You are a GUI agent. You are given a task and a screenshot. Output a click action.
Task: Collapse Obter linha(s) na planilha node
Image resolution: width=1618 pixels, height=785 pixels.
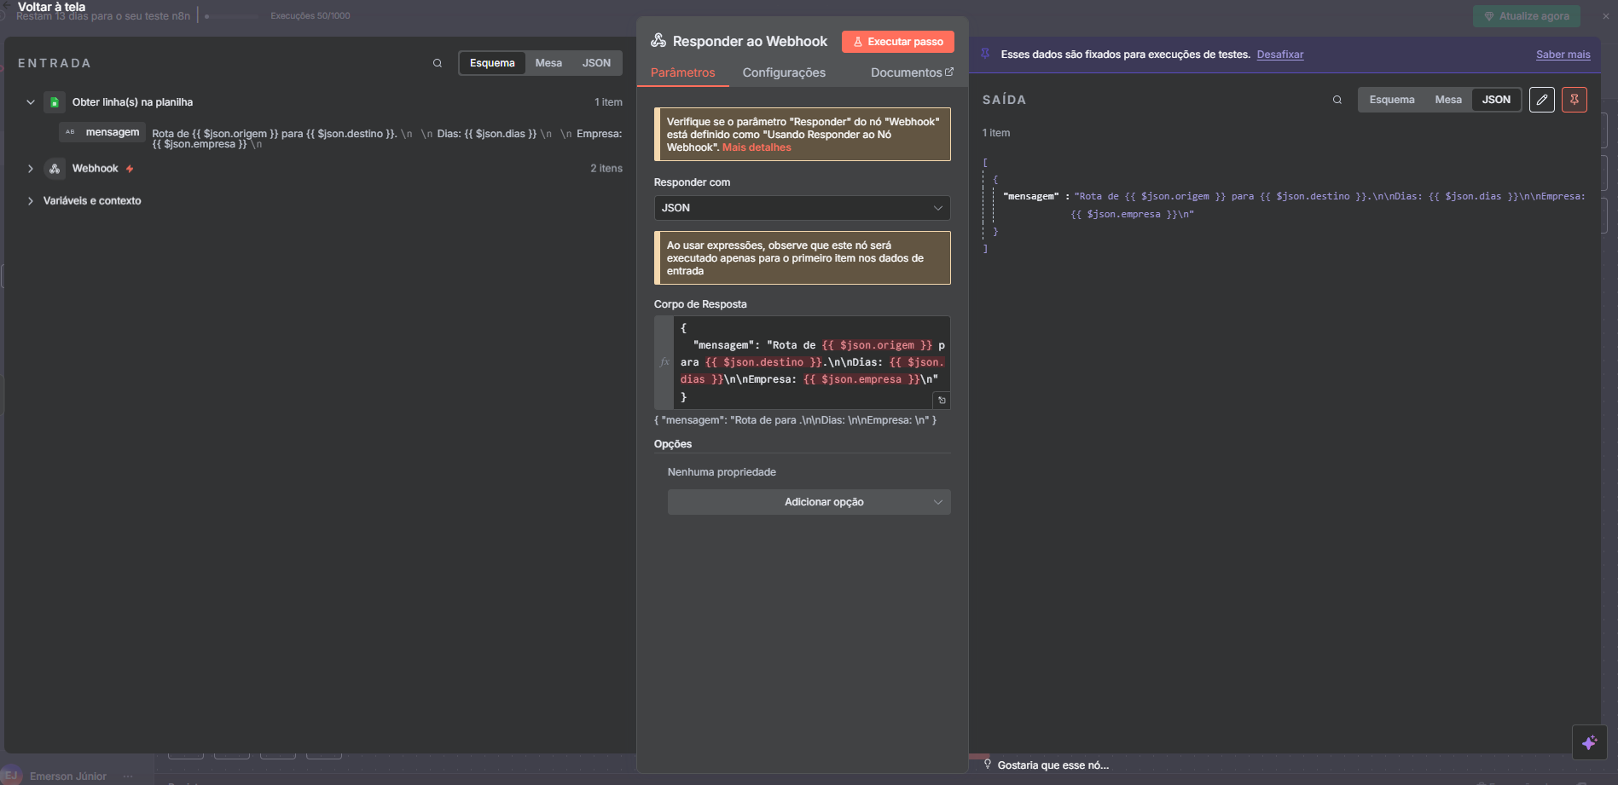pos(31,102)
